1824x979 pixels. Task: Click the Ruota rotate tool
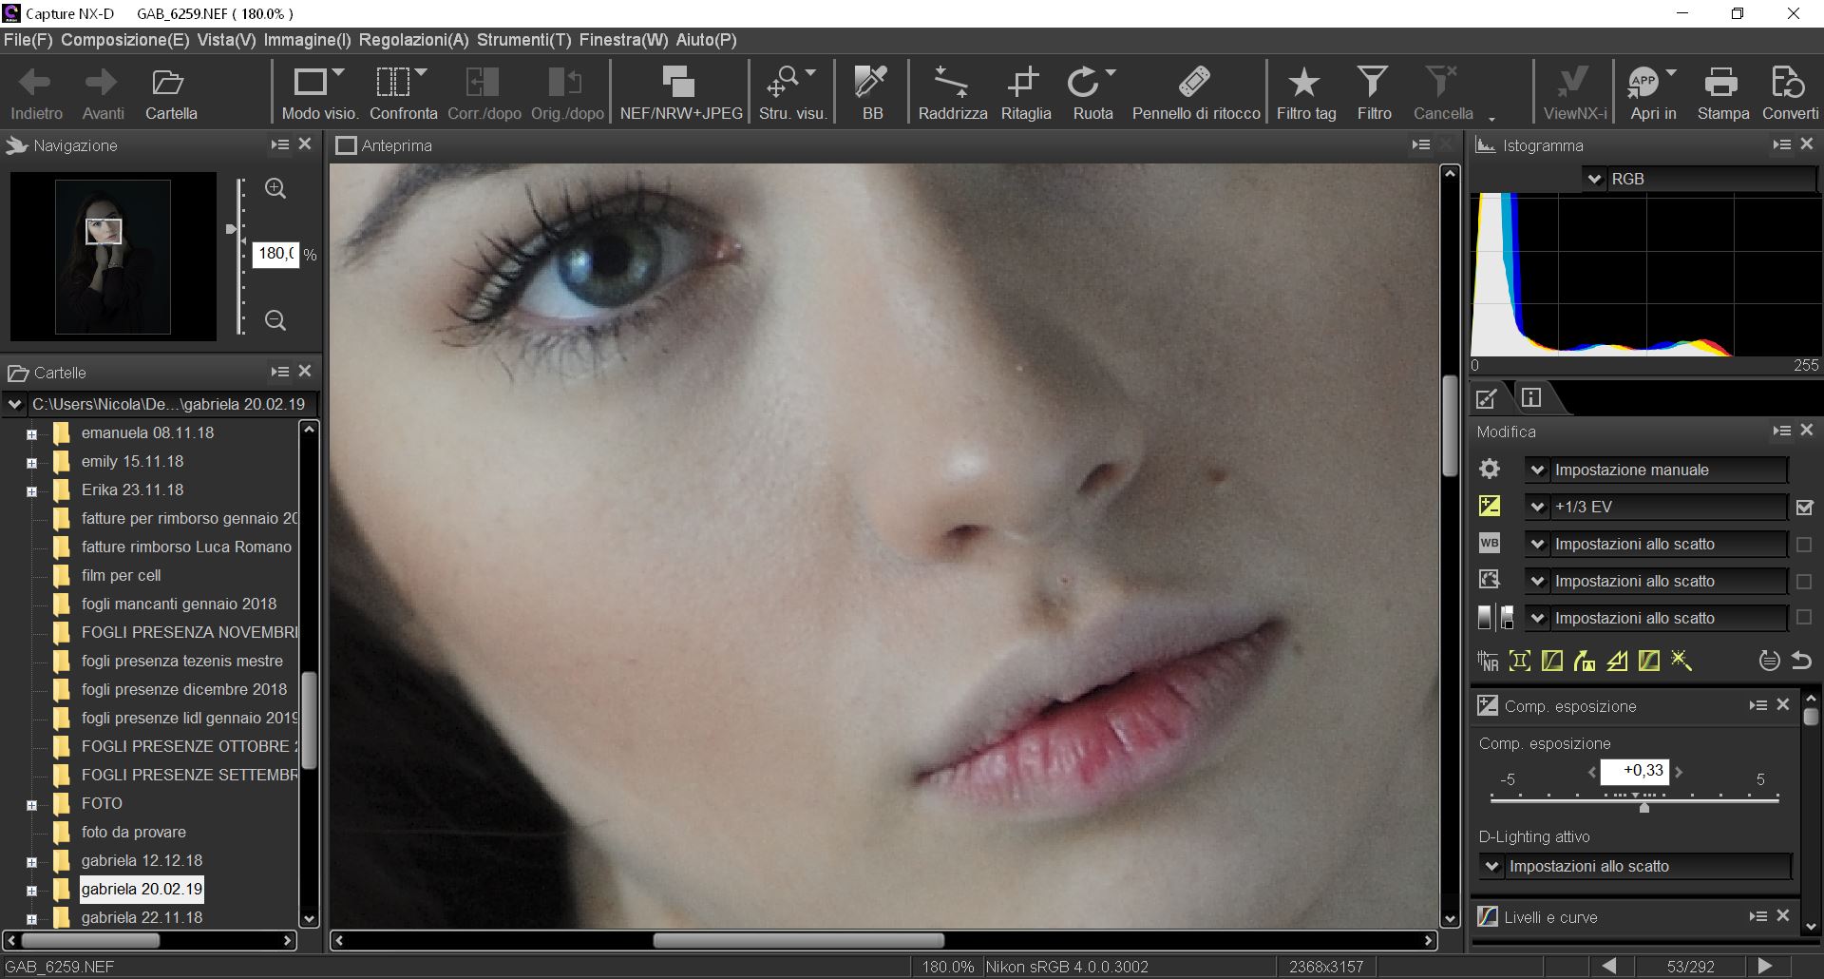pos(1092,93)
